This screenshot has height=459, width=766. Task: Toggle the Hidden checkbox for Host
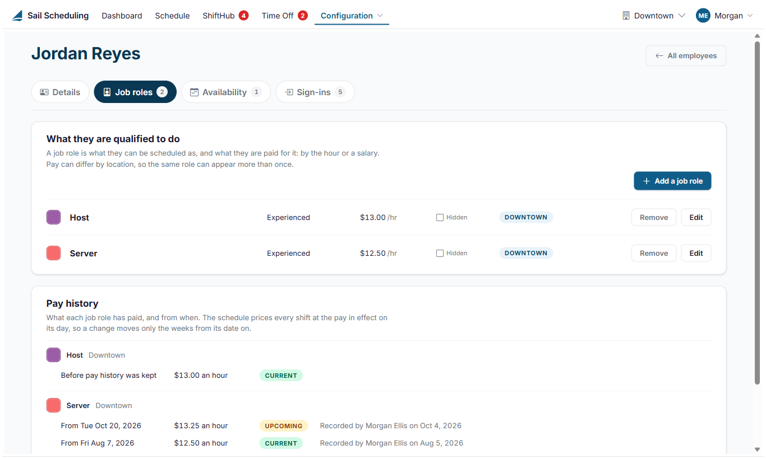pyautogui.click(x=440, y=217)
